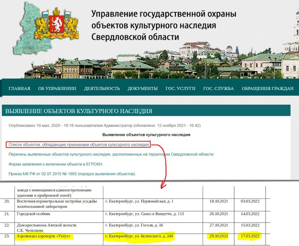Select table row number 21.

click(x=7, y=214)
